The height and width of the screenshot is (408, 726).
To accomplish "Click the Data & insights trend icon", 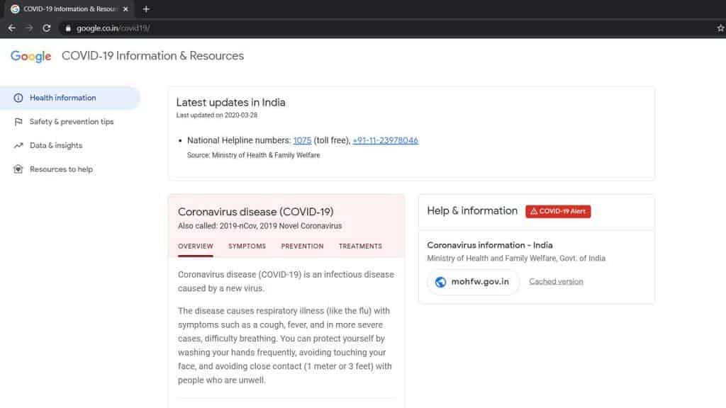I will pos(18,145).
